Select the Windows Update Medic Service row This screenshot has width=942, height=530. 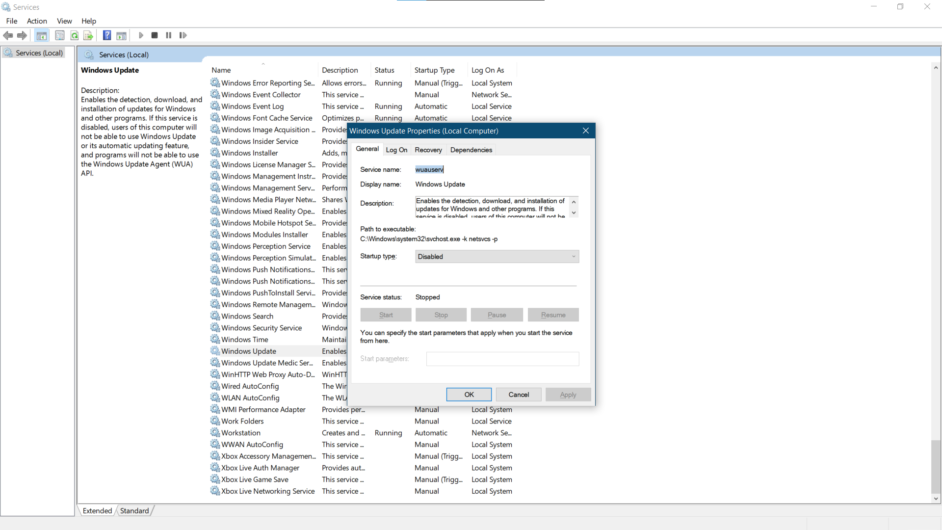point(278,363)
